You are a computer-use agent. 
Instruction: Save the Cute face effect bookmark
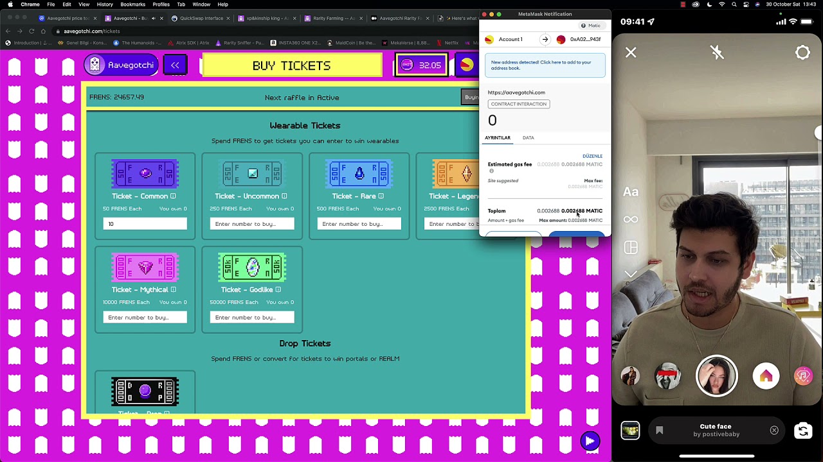coord(659,431)
